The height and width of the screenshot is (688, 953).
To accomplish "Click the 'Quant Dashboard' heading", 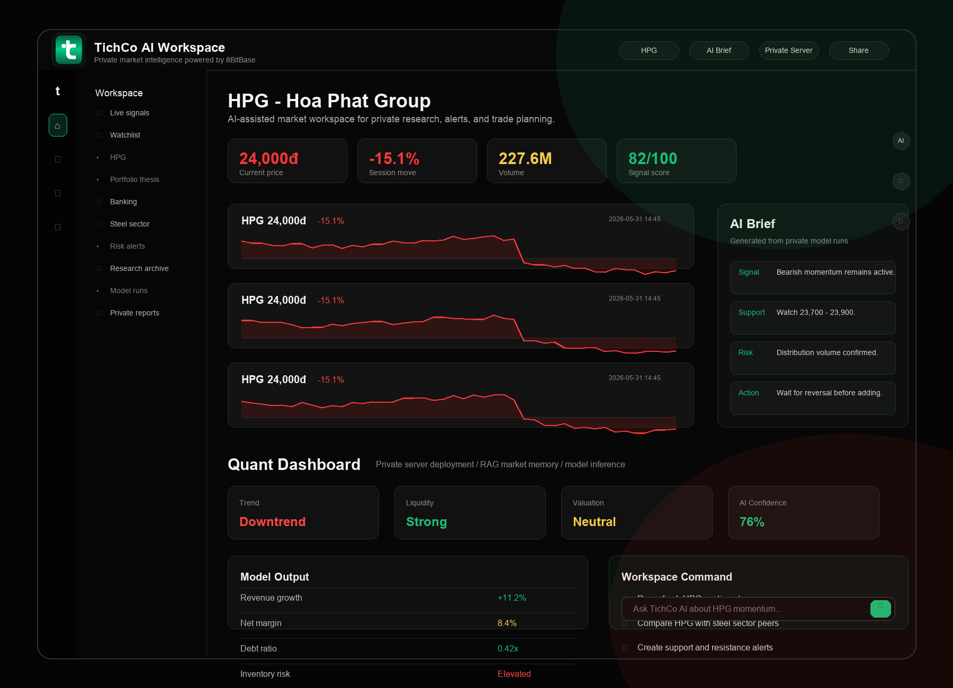I will (x=294, y=464).
